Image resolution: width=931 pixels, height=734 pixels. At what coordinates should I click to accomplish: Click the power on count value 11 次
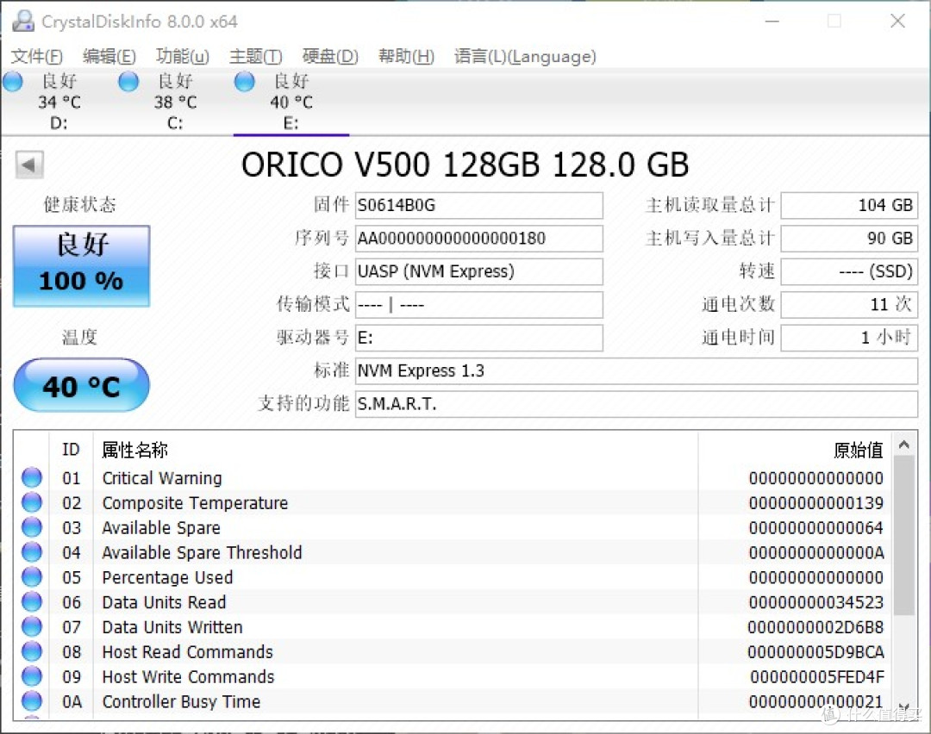click(x=850, y=305)
